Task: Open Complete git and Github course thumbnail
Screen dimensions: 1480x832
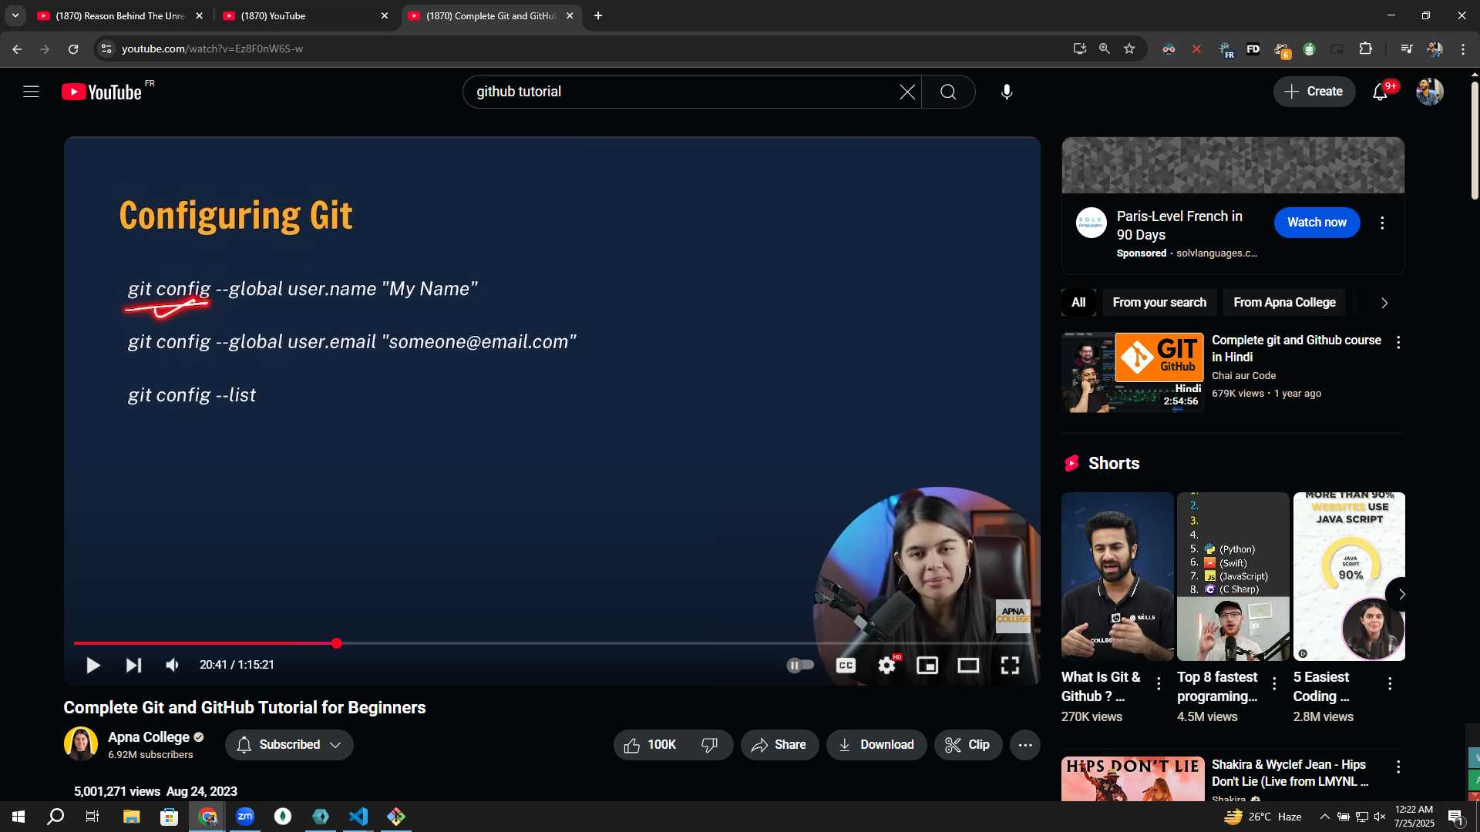Action: (x=1132, y=373)
